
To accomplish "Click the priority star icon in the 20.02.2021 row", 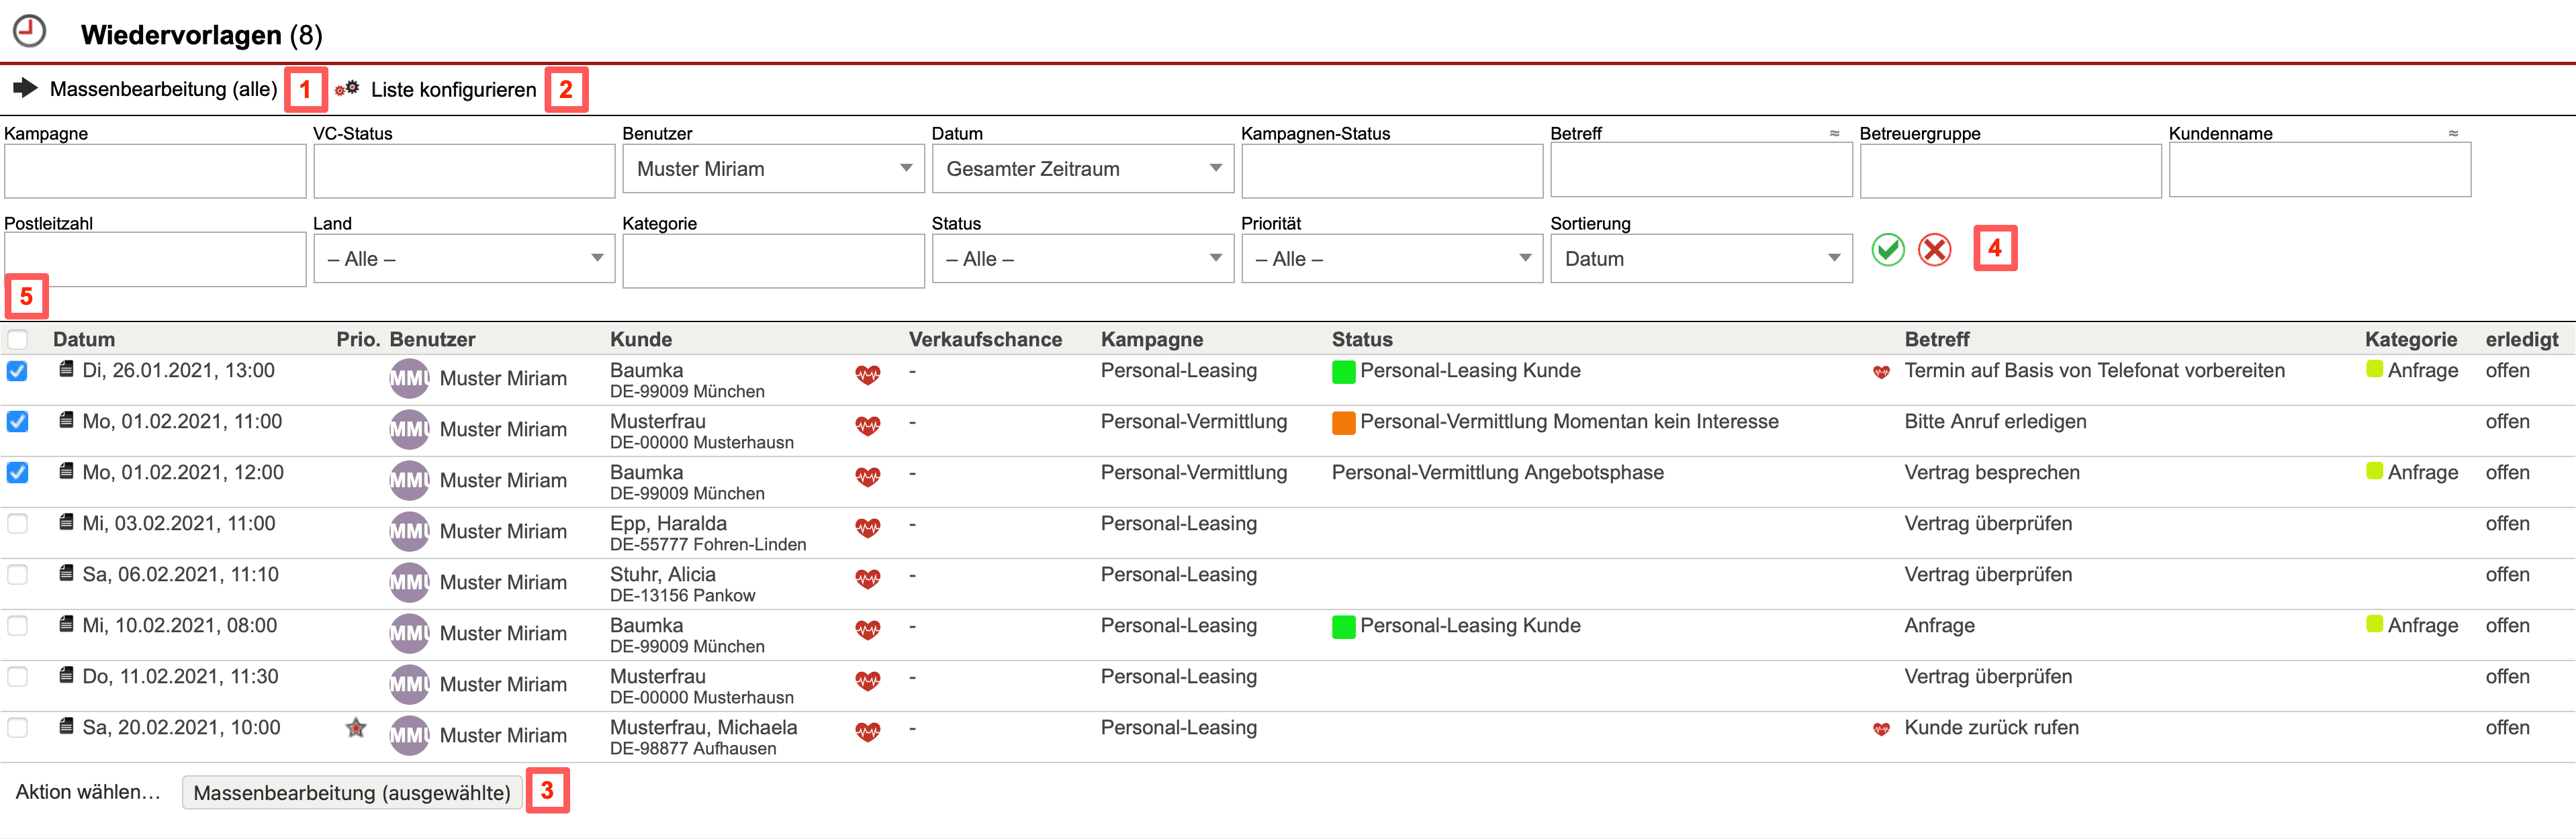I will (355, 728).
